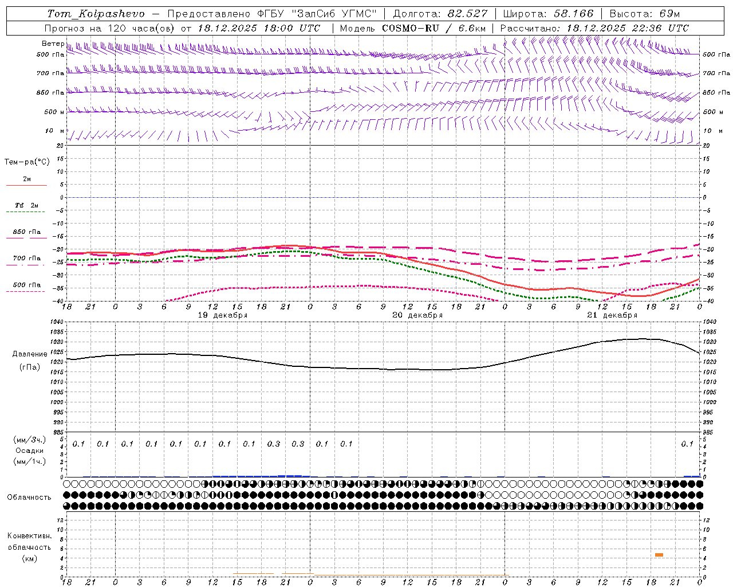The image size is (733, 587).
Task: Click the station name Tom_Kolpashevo
Action: [96, 14]
